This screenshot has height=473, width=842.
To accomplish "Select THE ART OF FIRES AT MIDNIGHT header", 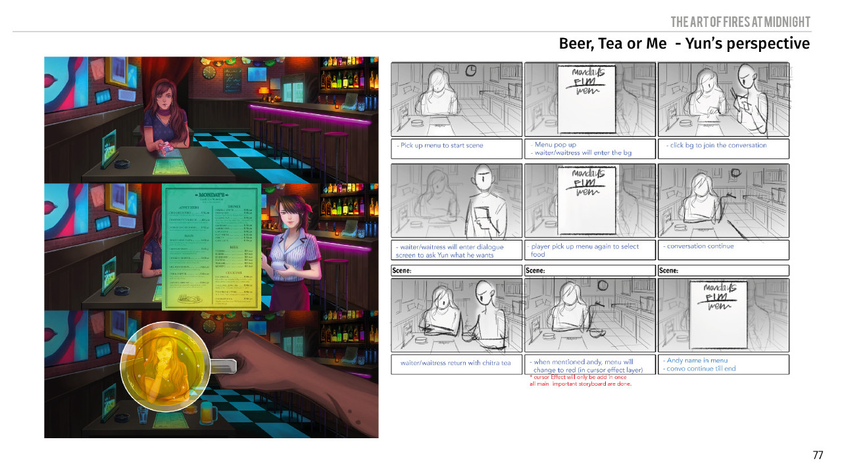I will click(x=739, y=22).
